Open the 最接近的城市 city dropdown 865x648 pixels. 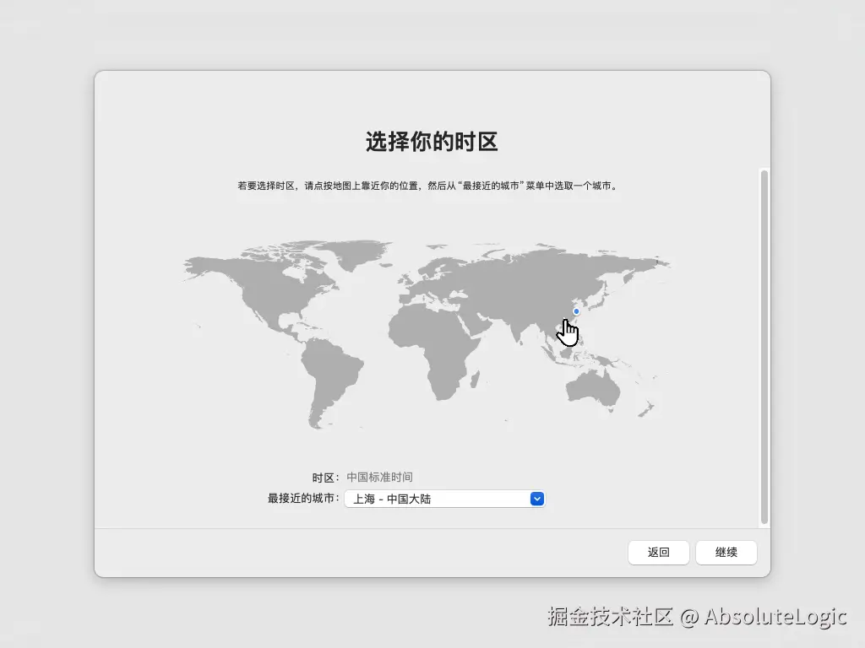(444, 499)
